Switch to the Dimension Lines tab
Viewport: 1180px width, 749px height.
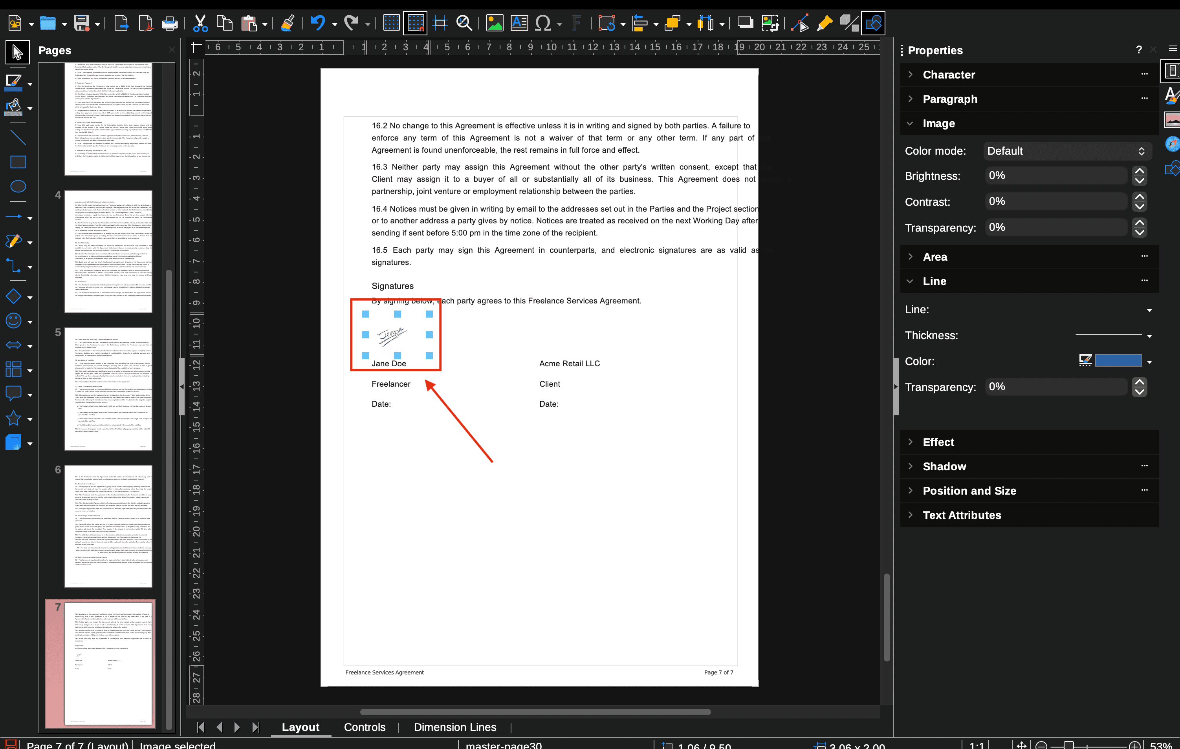point(455,727)
